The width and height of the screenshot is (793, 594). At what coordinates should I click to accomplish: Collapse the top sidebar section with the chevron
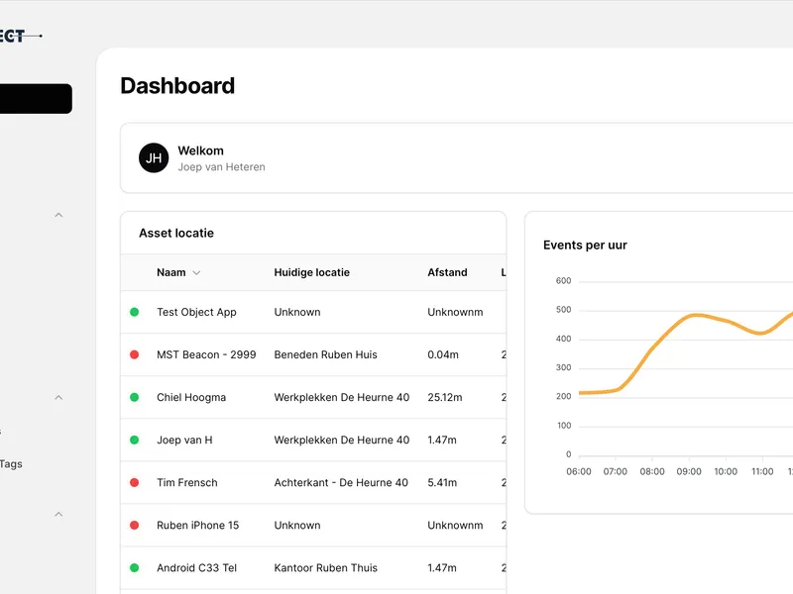click(58, 214)
